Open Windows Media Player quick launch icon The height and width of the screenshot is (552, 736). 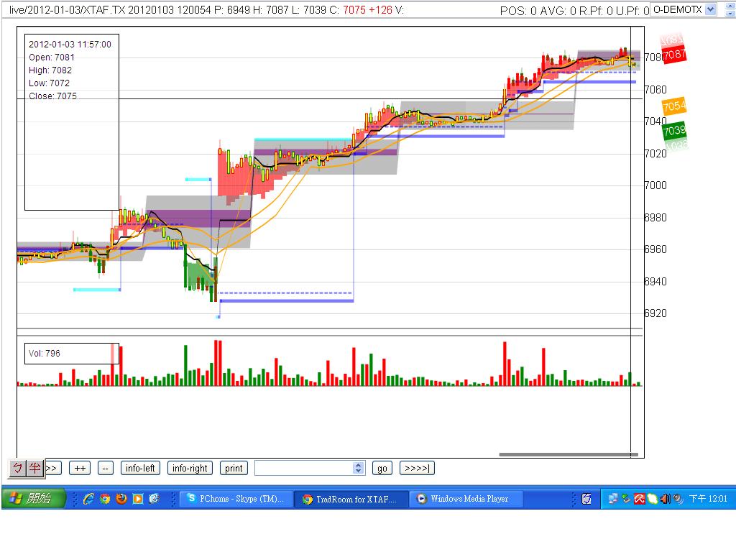coord(137,499)
